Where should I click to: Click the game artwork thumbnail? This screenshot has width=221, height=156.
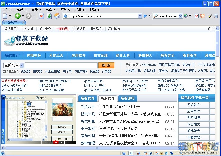(62, 110)
